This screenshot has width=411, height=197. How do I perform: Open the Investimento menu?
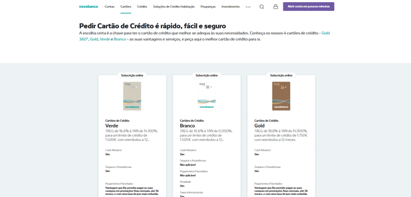pyautogui.click(x=231, y=7)
